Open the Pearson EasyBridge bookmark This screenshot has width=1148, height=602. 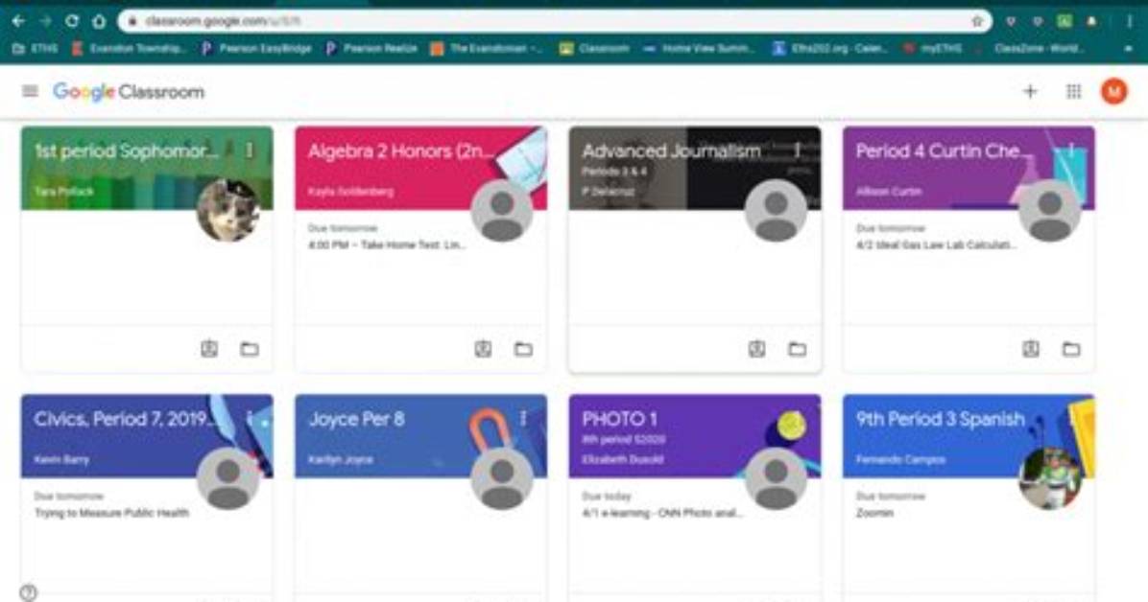pyautogui.click(x=257, y=48)
